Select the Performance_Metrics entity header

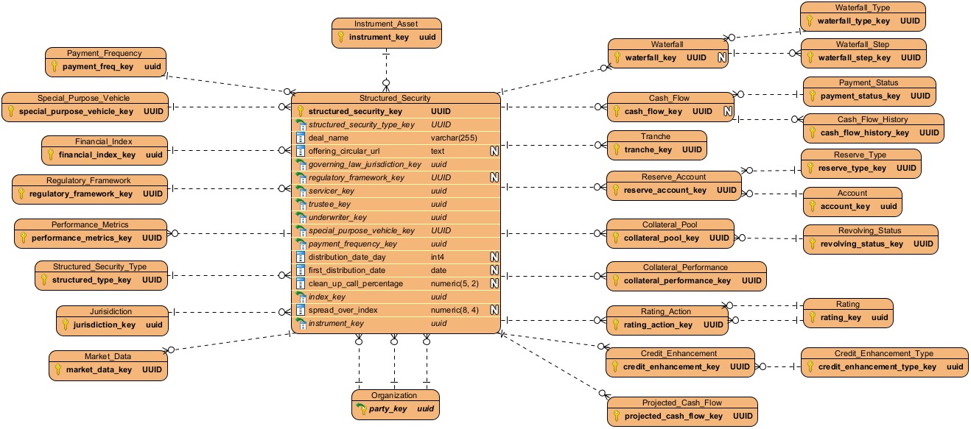point(90,224)
